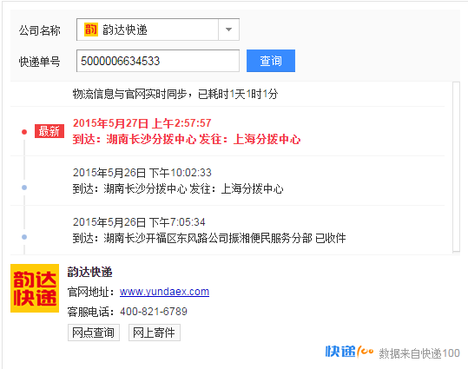This screenshot has height=369, width=468.
Task: Click the large 韵达快递 yellow logo
Action: (x=35, y=288)
